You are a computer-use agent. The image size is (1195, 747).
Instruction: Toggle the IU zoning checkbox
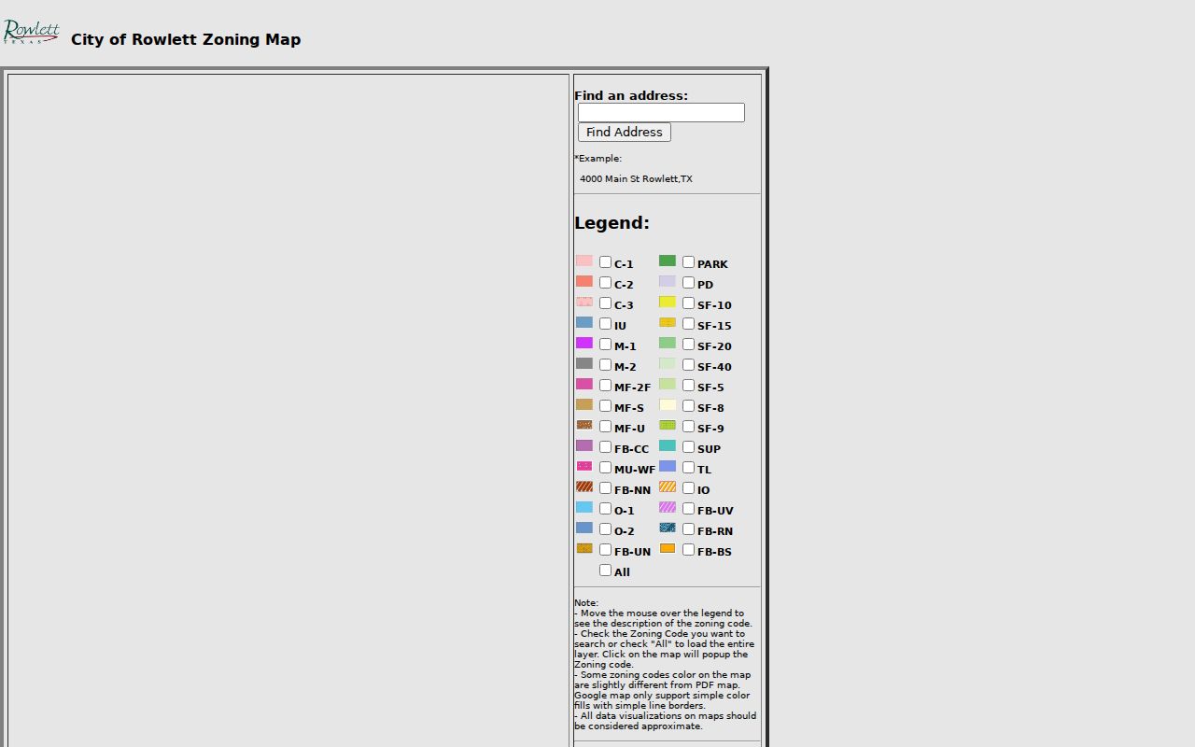coord(605,324)
